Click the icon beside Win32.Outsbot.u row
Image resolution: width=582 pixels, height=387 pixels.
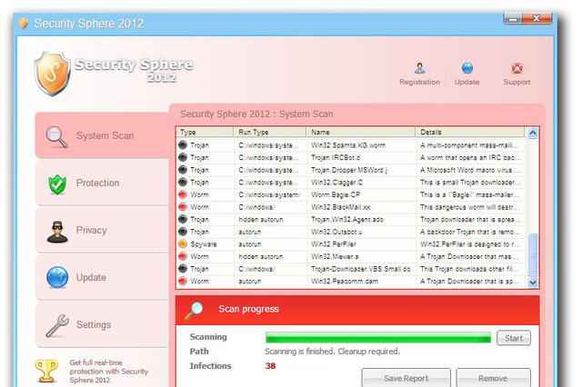[183, 232]
